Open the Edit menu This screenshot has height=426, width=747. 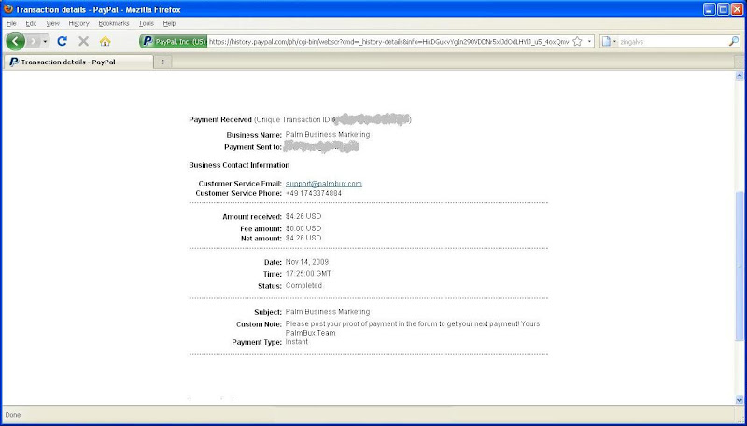coord(31,23)
